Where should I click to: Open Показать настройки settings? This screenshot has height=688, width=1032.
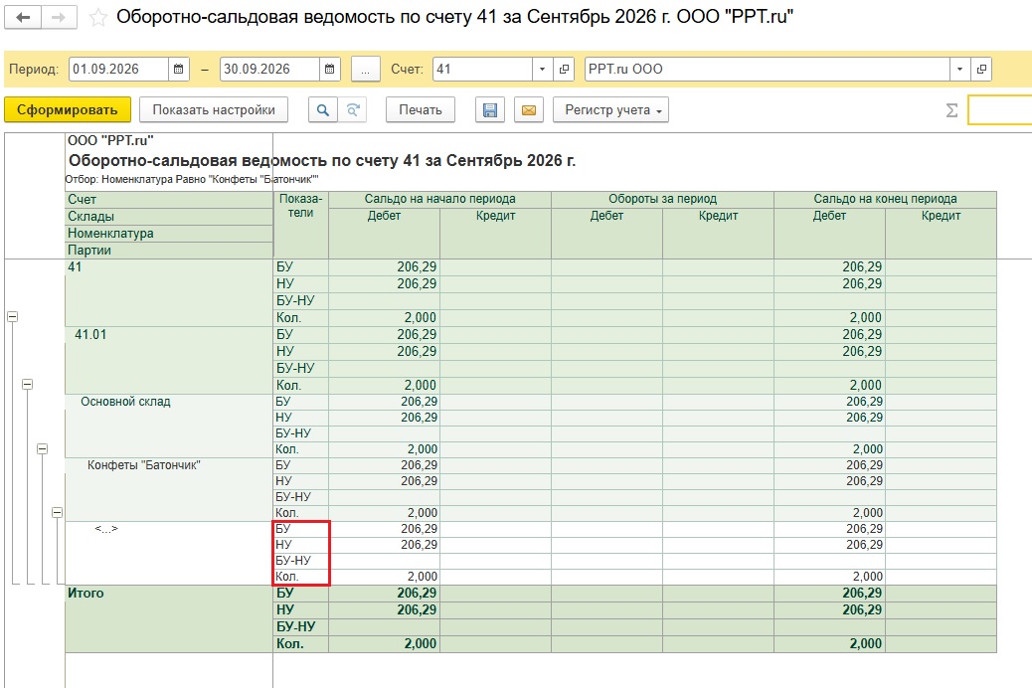click(214, 110)
